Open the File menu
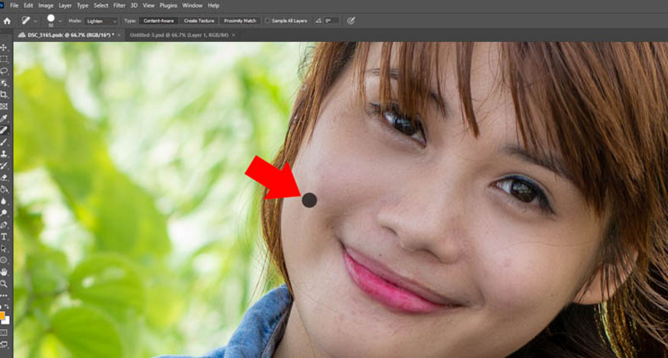The height and width of the screenshot is (358, 668). pos(15,5)
